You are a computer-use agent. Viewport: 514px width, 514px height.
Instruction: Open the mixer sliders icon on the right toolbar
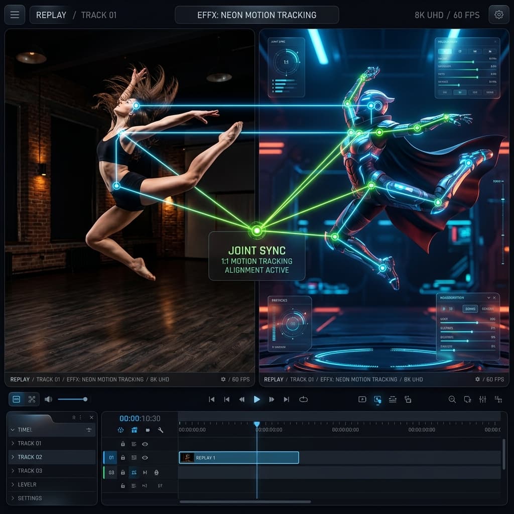[481, 400]
